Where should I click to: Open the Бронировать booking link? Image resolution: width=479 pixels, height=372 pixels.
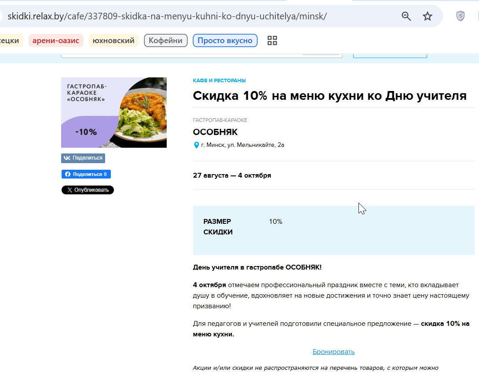click(x=333, y=352)
